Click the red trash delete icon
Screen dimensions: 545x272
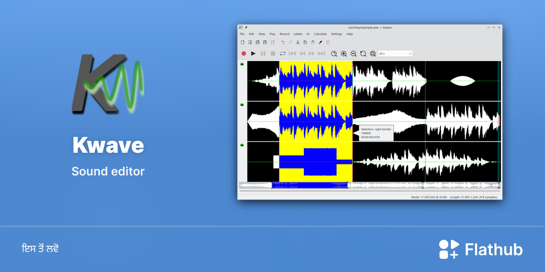[328, 42]
